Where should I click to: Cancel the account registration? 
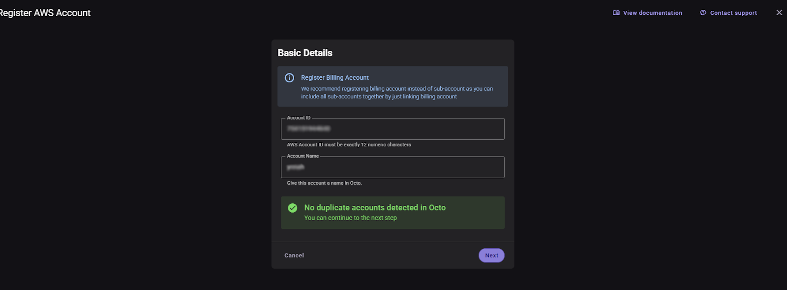point(294,255)
